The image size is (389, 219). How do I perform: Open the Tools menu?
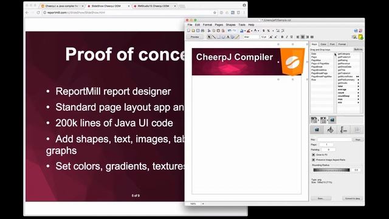click(242, 25)
